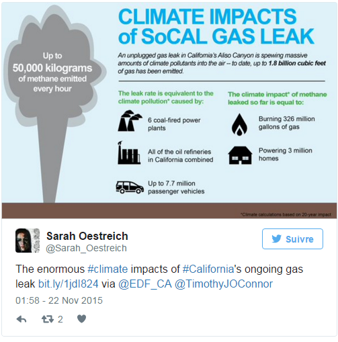Image resolution: width=338 pixels, height=342 pixels.
Task: Click the passenger vehicle car icon
Action: tap(130, 187)
